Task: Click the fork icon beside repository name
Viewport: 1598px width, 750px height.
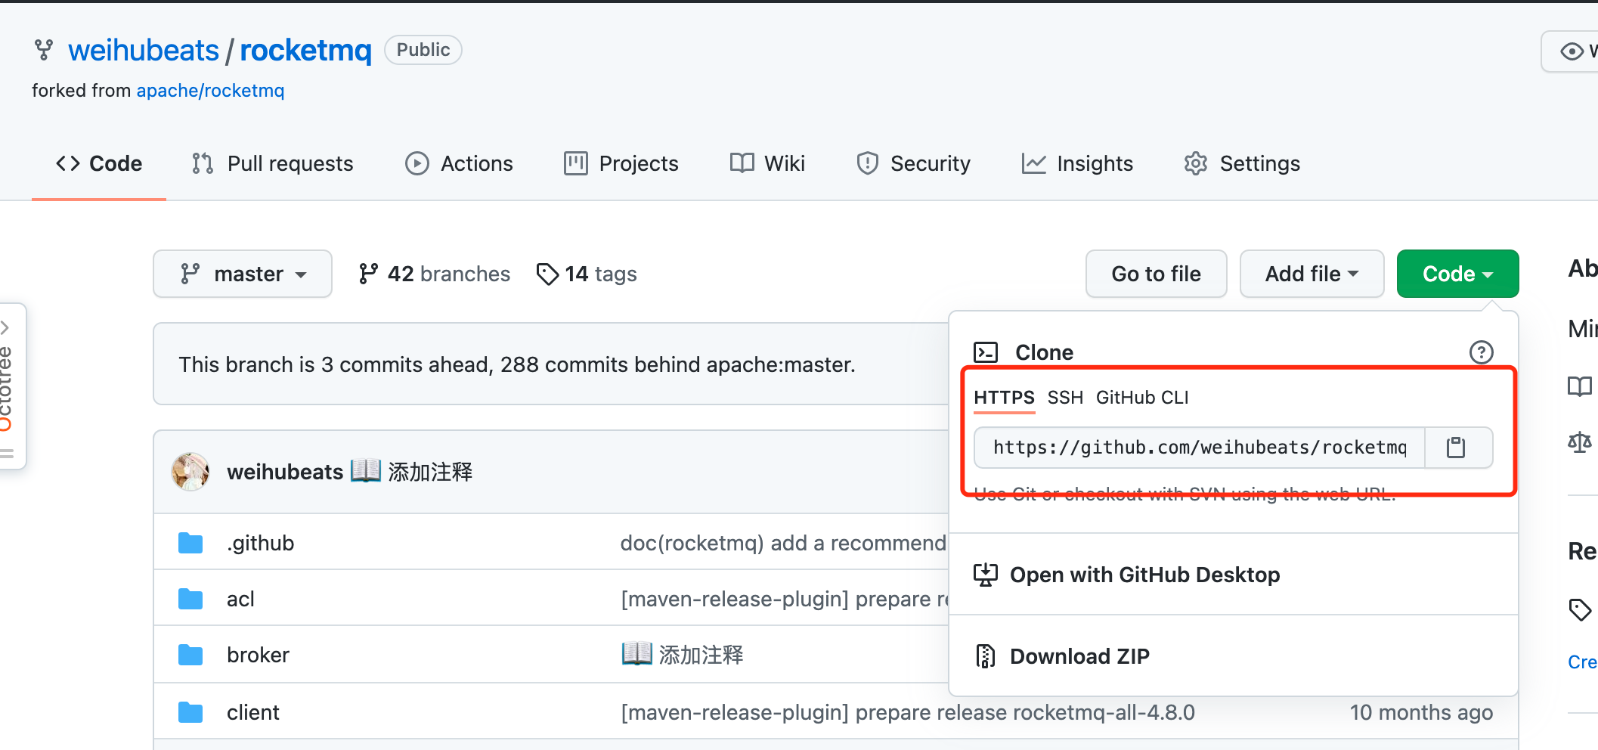Action: coord(44,51)
